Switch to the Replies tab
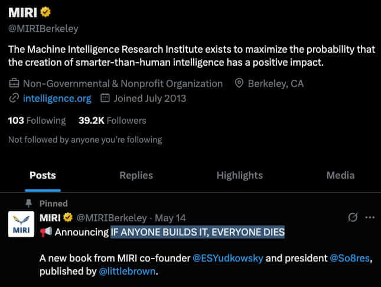Viewport: 381px width, 287px height. coord(136,175)
